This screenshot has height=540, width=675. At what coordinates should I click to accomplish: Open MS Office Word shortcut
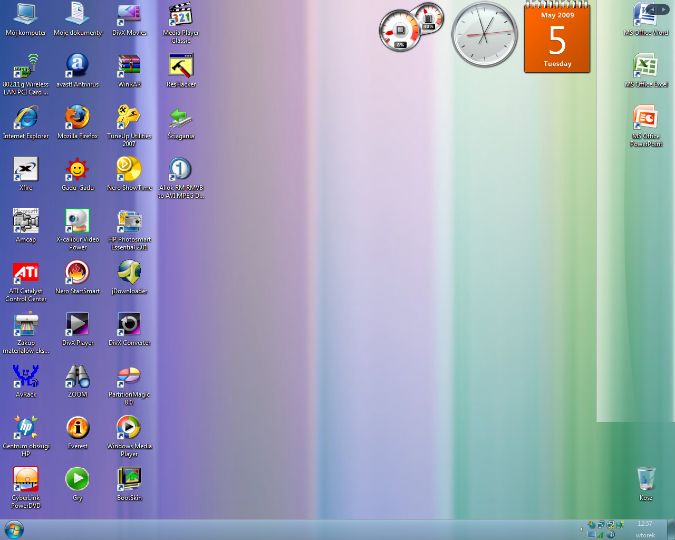point(646,20)
